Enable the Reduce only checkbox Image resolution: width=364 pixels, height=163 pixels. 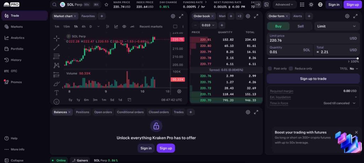[291, 69]
